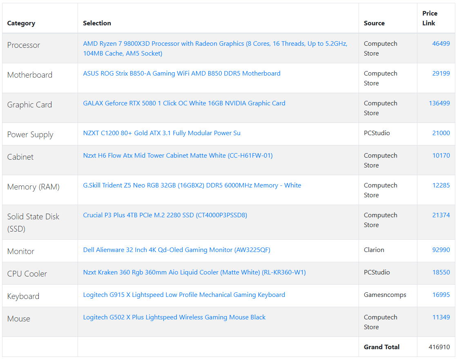Open Dell Alienware 32 Inch monitor link
Screen dimensions: 457x359
click(176, 250)
